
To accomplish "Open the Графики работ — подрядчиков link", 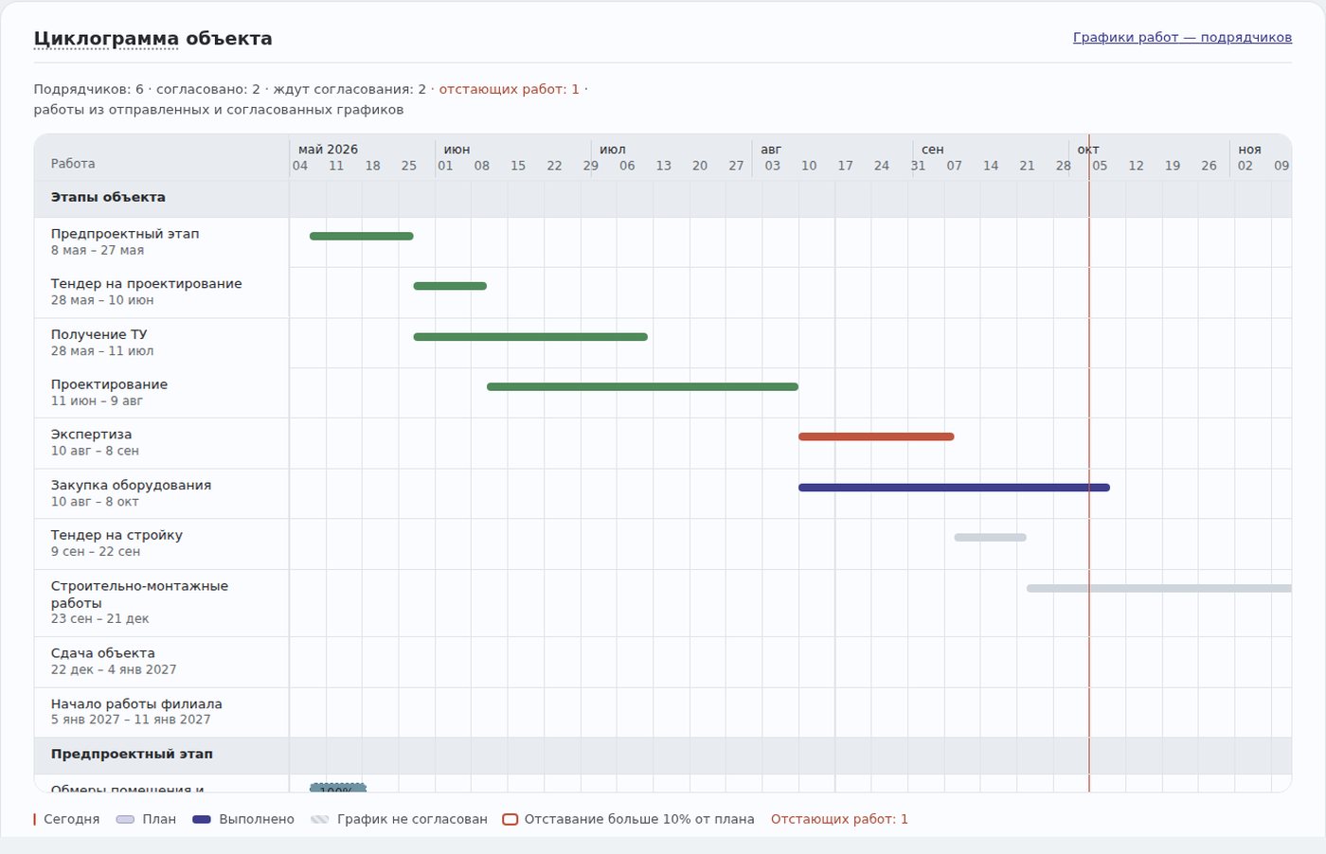I will (1182, 37).
